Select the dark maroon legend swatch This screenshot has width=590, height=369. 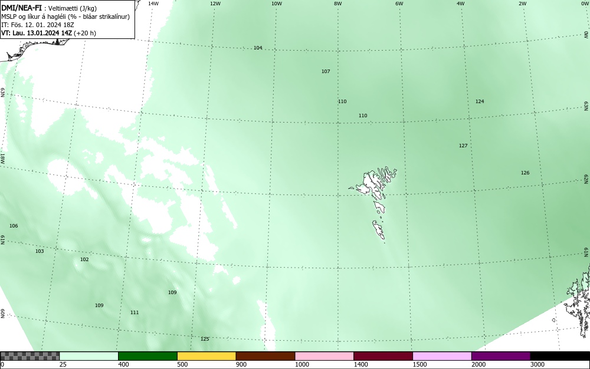pos(383,356)
